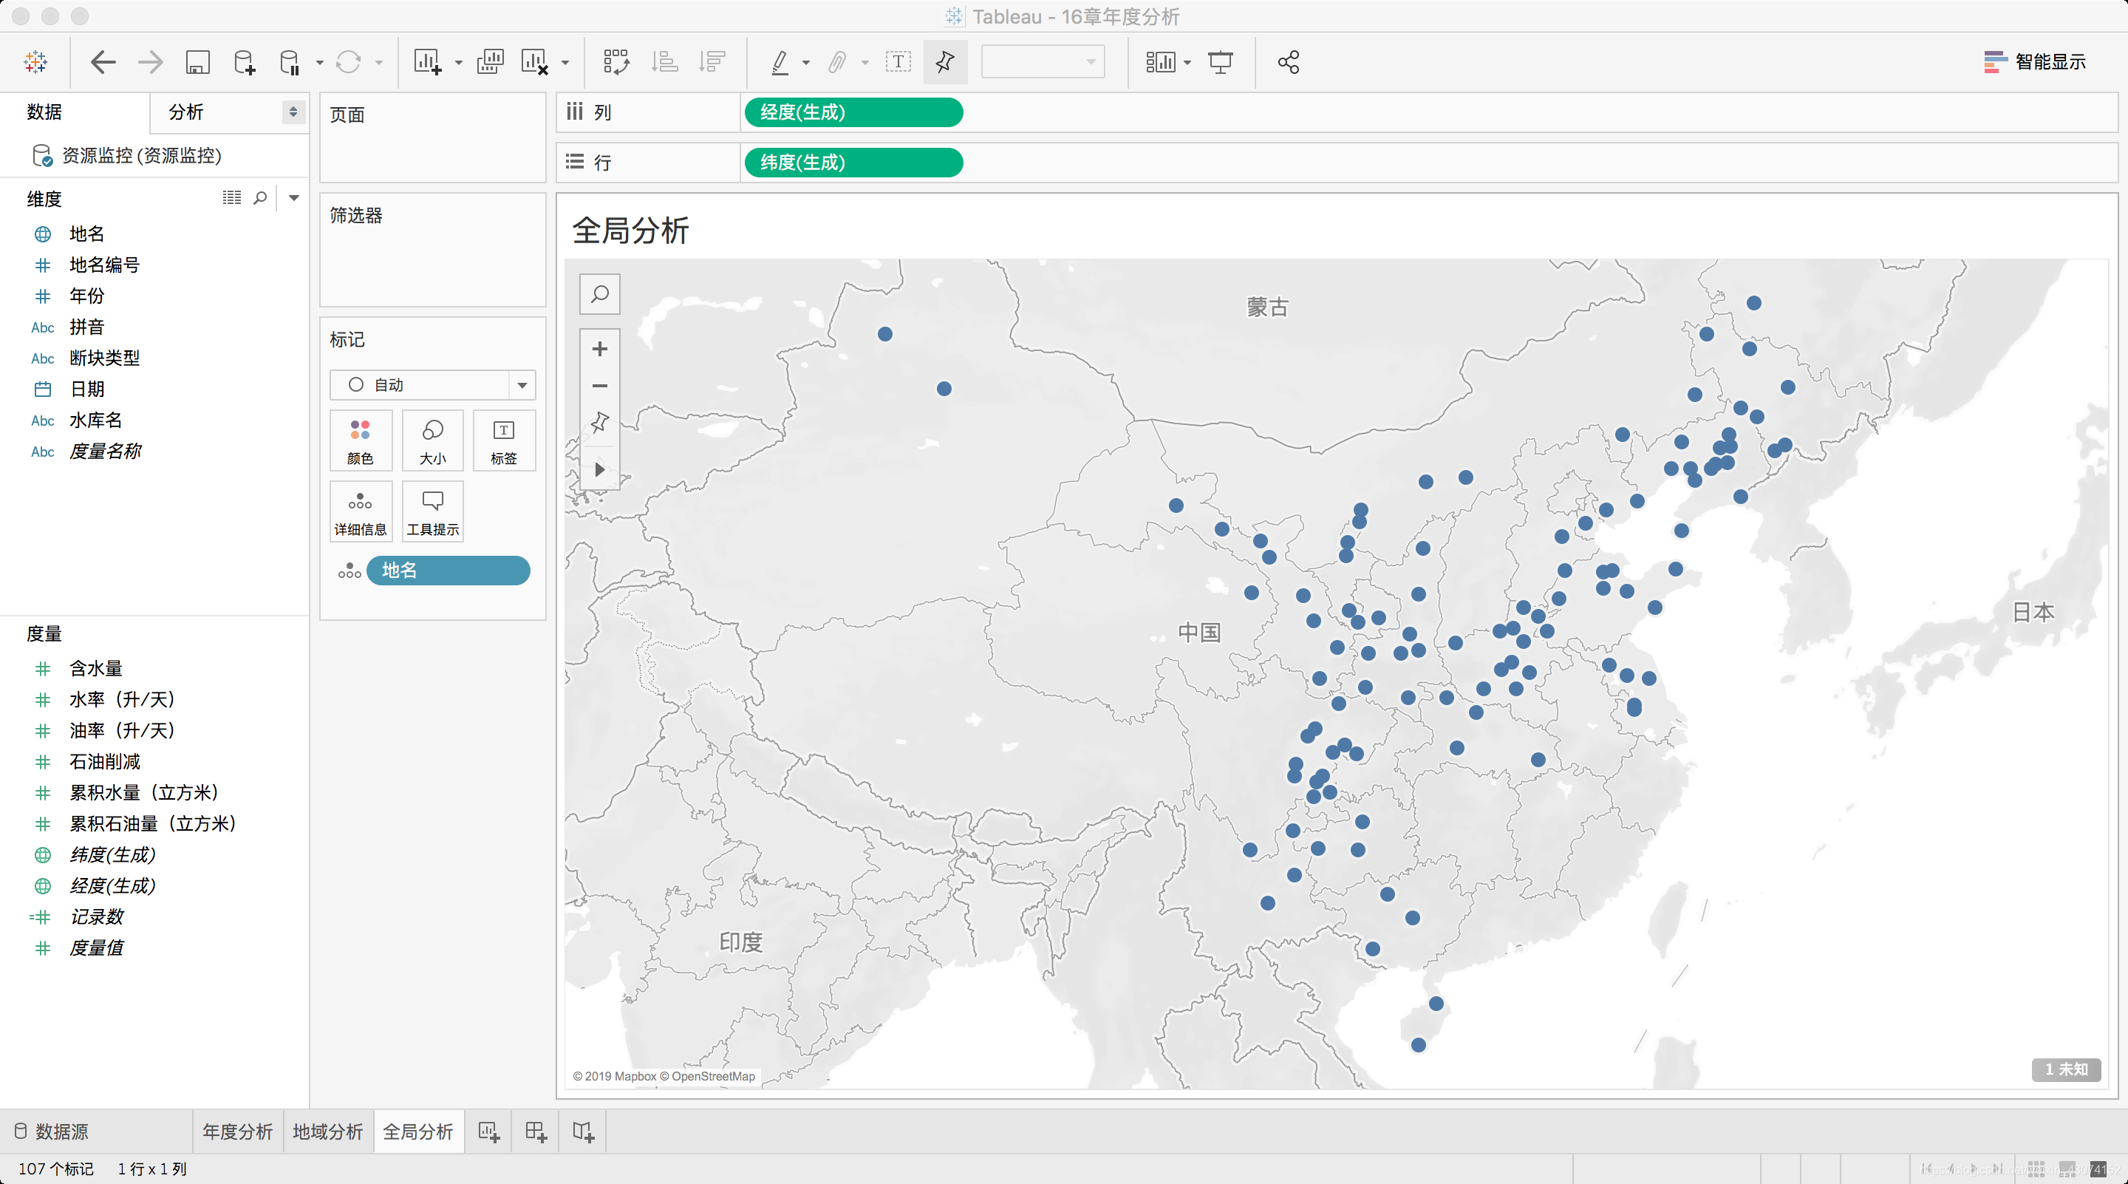Open the 颜色 marks card
The height and width of the screenshot is (1184, 2128).
[x=360, y=441]
